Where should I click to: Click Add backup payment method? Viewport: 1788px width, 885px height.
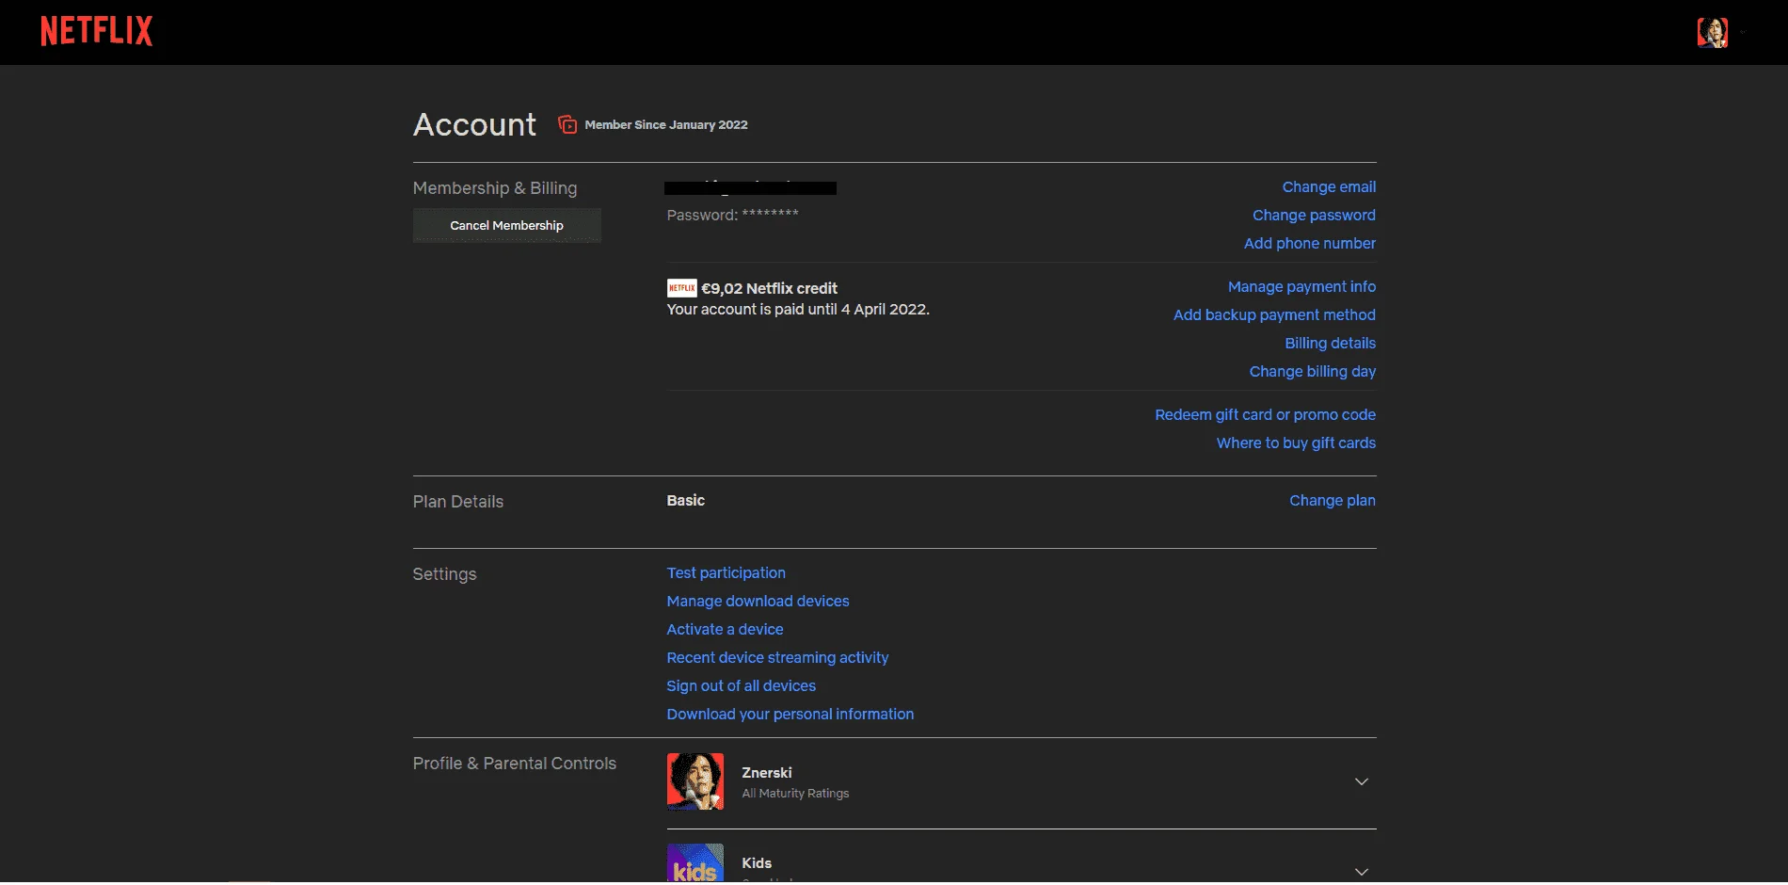pyautogui.click(x=1274, y=314)
